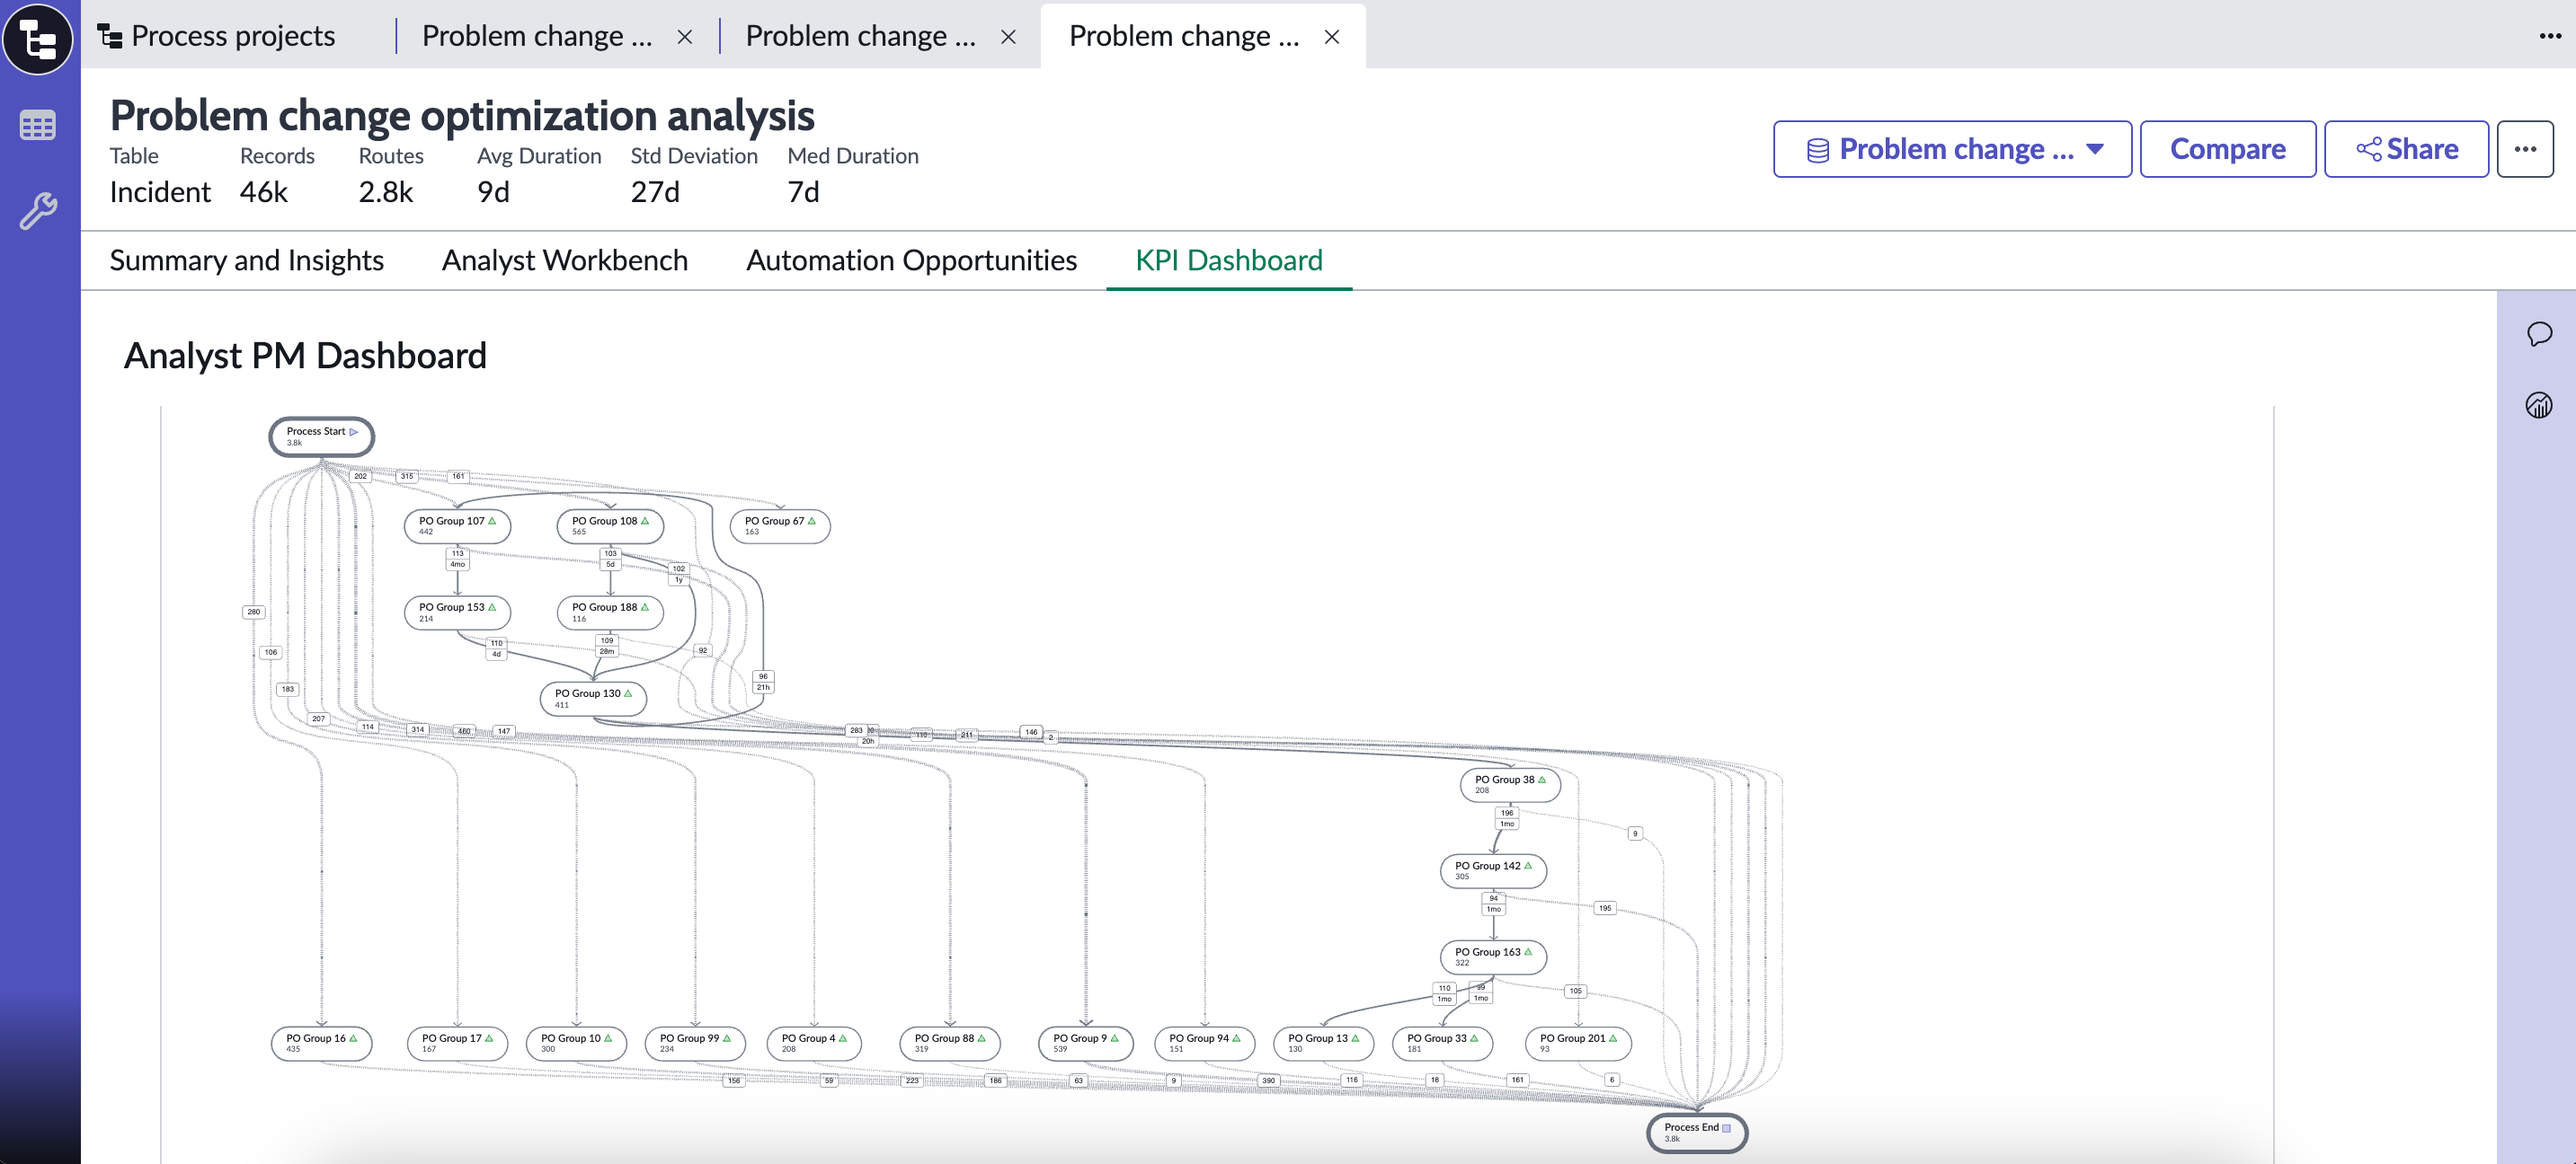Open the analytics chart icon in right panel
Viewport: 2576px width, 1164px height.
[x=2539, y=405]
